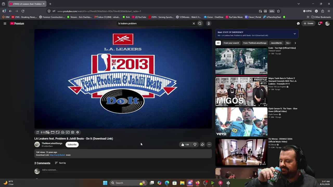Show more bookmarks with the chevron overflow
Viewport: 333px width, 187px height.
308,17
